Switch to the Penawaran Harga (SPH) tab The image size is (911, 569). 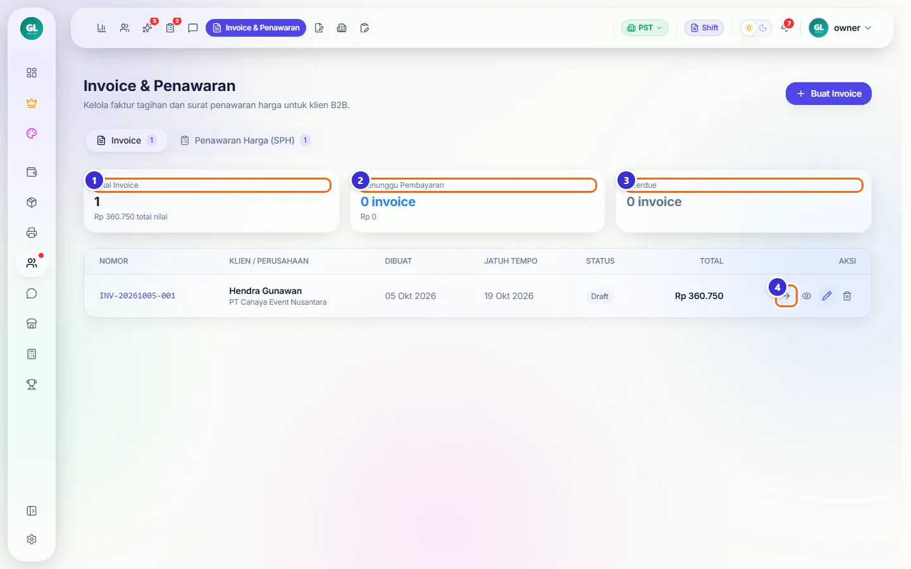point(245,140)
